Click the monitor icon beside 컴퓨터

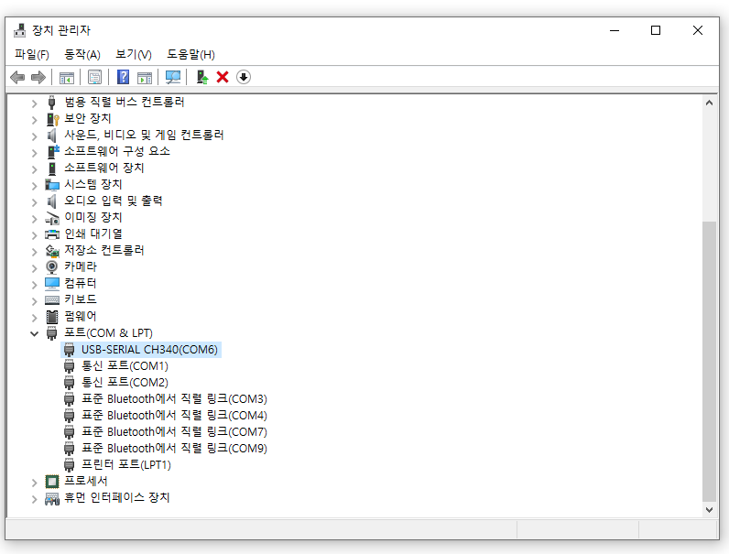52,283
